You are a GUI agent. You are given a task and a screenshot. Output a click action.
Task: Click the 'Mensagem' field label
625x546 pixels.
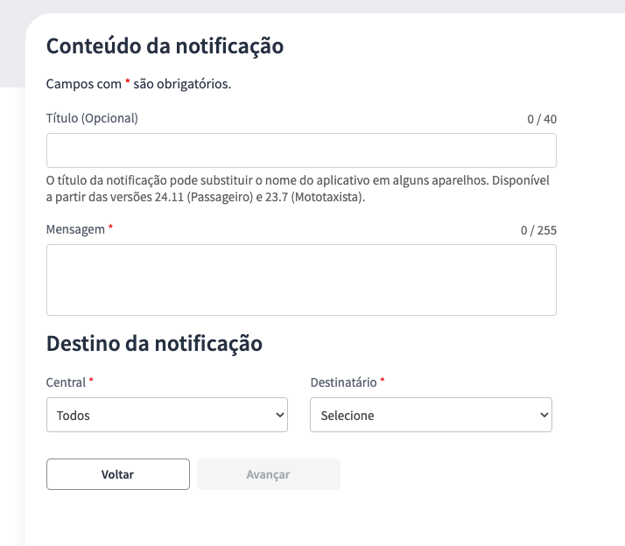tap(75, 228)
